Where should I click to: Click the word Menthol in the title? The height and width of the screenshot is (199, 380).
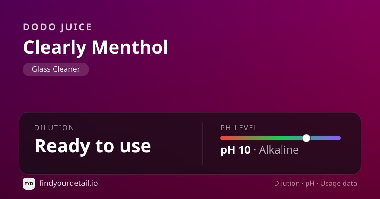coord(130,47)
